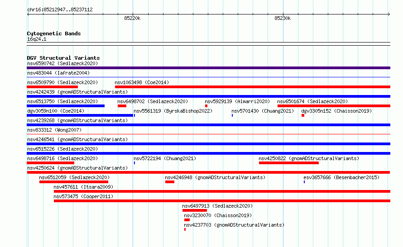Image resolution: width=403 pixels, height=247 pixels.
Task: Click nsv833312 (Wong2007) label
Action: [54, 130]
